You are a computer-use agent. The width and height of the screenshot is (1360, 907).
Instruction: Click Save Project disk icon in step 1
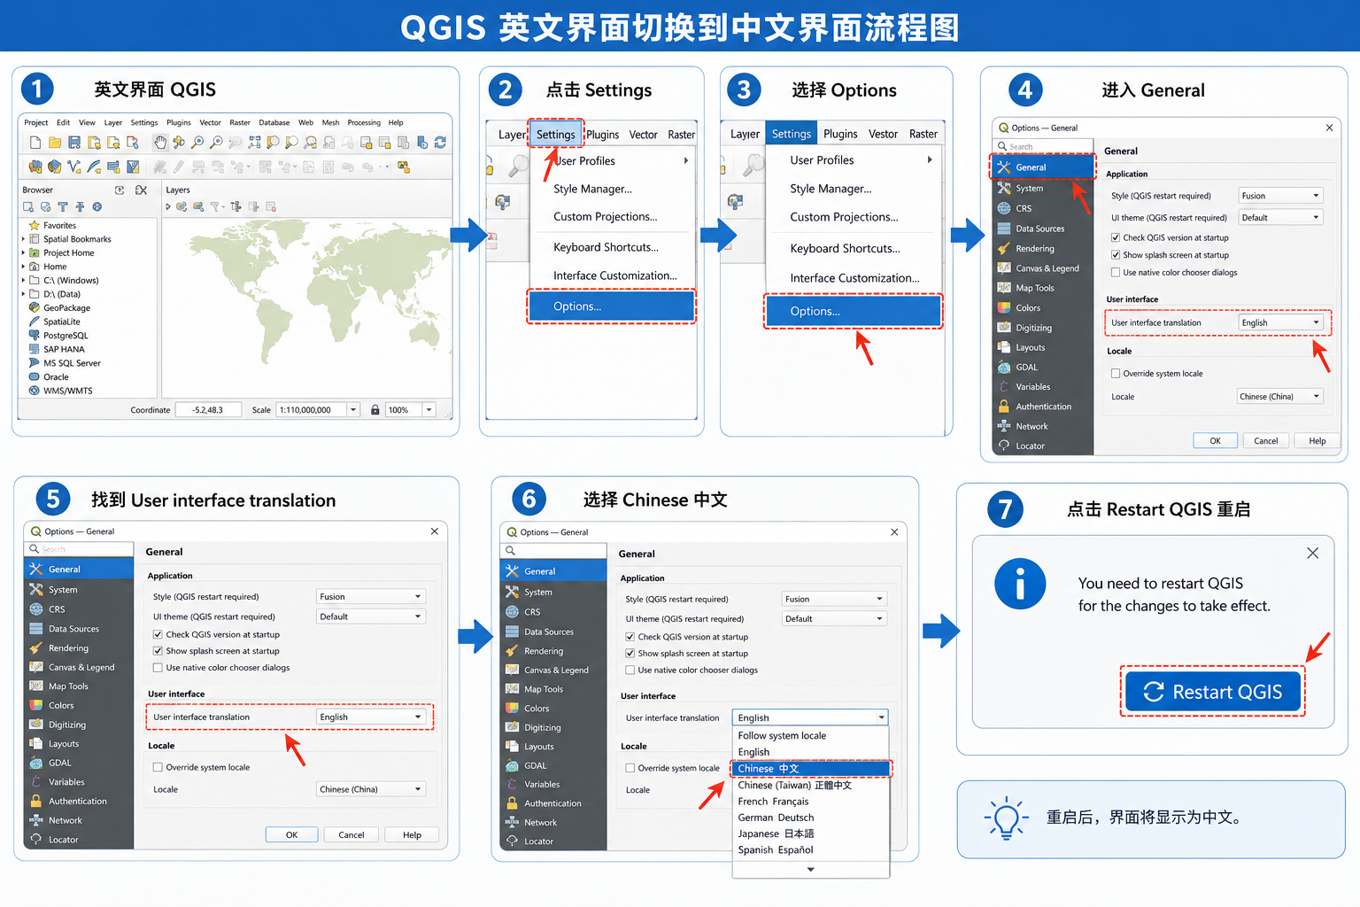74,143
